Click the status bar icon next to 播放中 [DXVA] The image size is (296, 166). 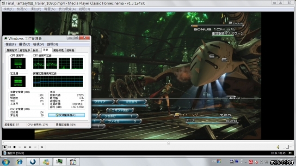5,153
